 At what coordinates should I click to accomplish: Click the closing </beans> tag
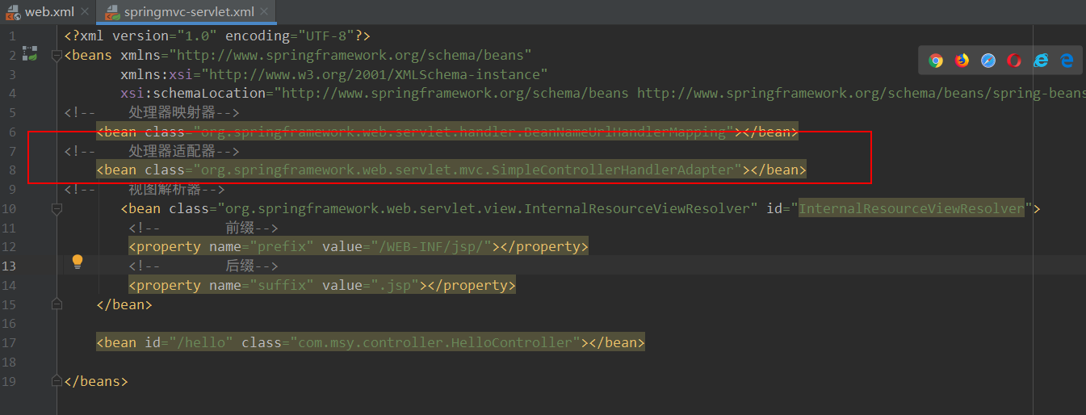pos(96,381)
